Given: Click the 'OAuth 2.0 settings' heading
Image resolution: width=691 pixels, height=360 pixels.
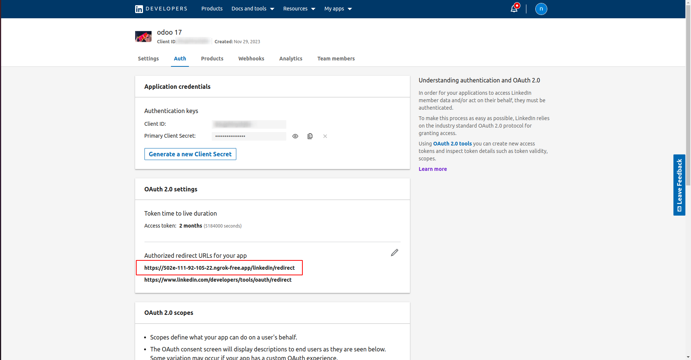Looking at the screenshot, I should pos(171,189).
